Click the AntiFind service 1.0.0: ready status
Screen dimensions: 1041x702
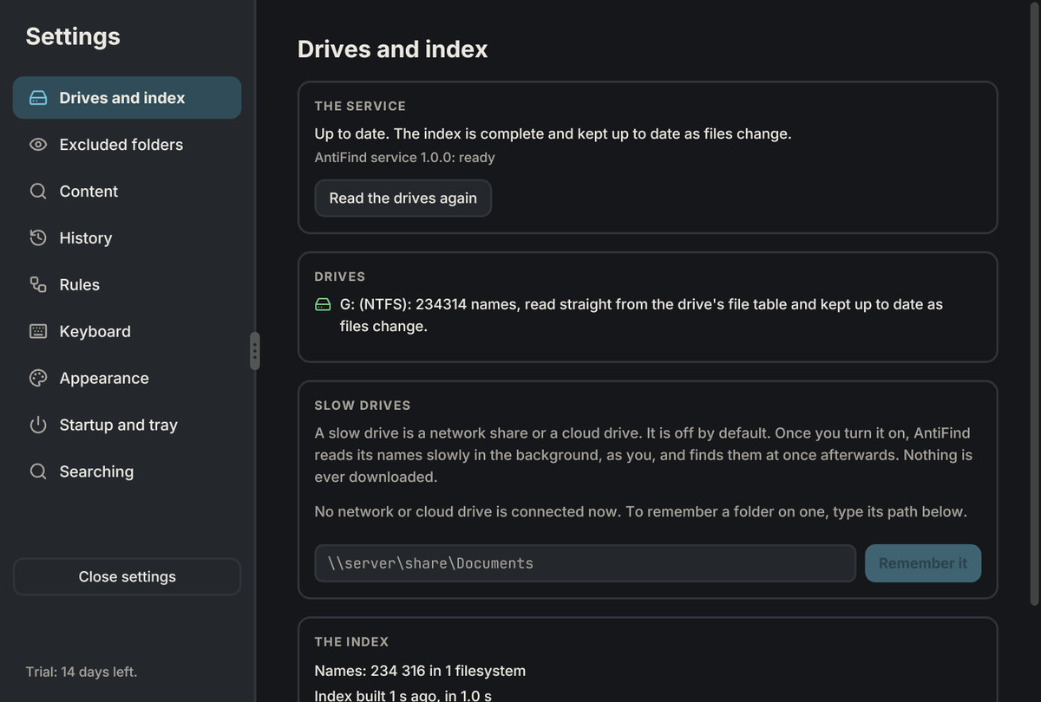coord(404,158)
